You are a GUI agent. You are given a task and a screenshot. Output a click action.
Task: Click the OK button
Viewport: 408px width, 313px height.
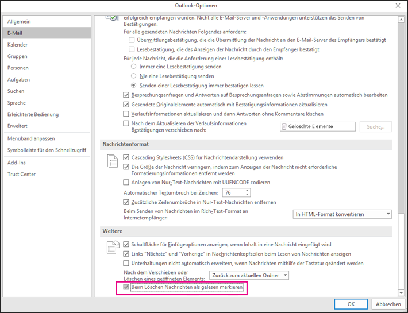pyautogui.click(x=351, y=304)
